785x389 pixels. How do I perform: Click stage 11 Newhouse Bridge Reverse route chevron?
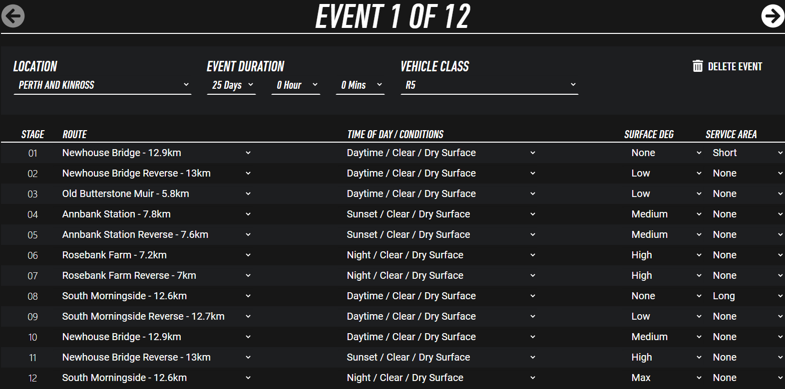click(x=248, y=358)
